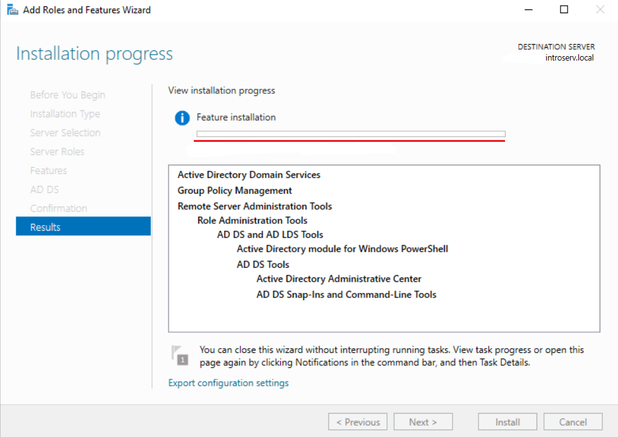Click the Export configuration settings link
Screen dimensions: 618x437
228,383
